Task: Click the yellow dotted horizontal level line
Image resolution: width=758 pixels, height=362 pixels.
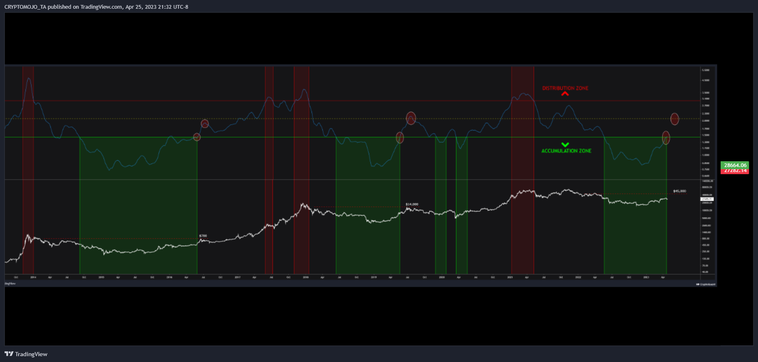Action: click(x=352, y=118)
